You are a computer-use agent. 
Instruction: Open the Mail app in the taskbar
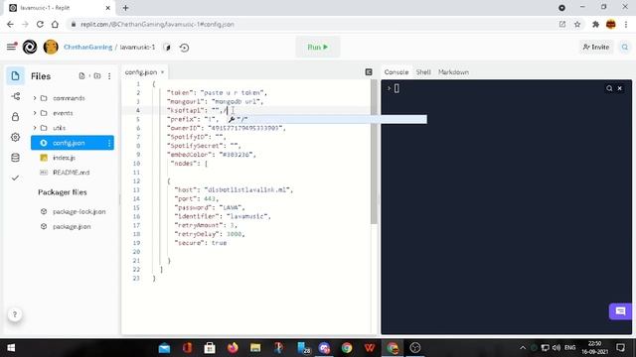click(164, 348)
